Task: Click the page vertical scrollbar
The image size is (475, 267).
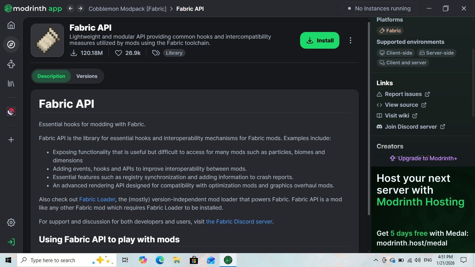Action: click(369, 118)
